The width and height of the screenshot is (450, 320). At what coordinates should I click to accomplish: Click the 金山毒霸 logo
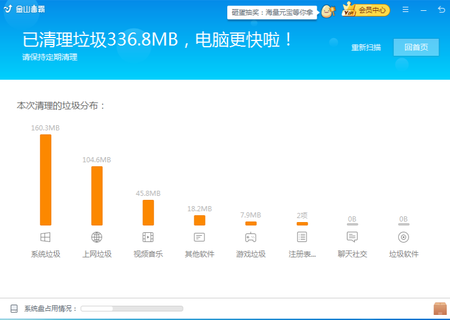tap(24, 9)
